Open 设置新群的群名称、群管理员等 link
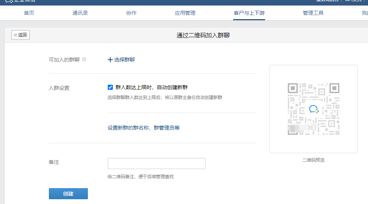368x204 pixels. click(143, 128)
